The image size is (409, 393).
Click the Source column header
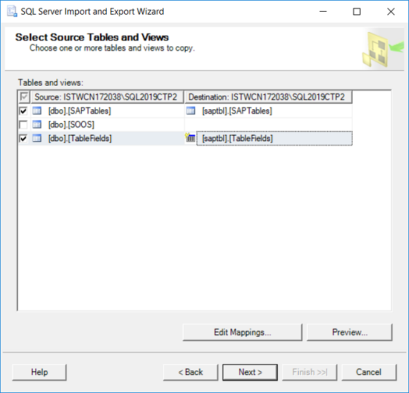(107, 97)
